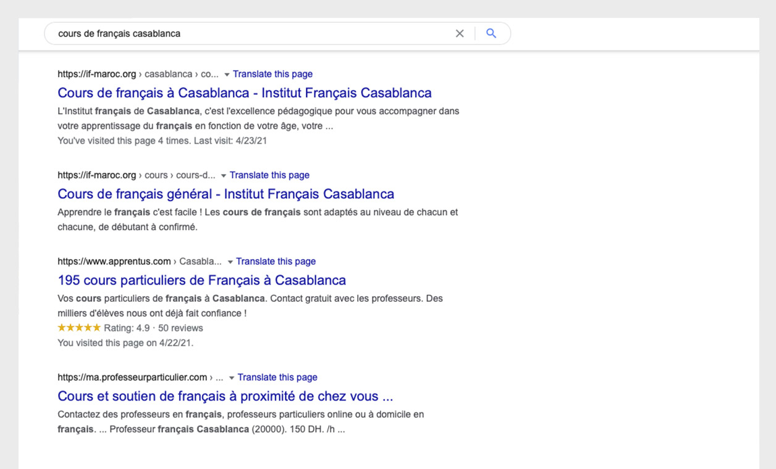The width and height of the screenshot is (776, 469).
Task: Open 'Cours de français général - Institut Français Casablanca'
Action: pos(226,194)
